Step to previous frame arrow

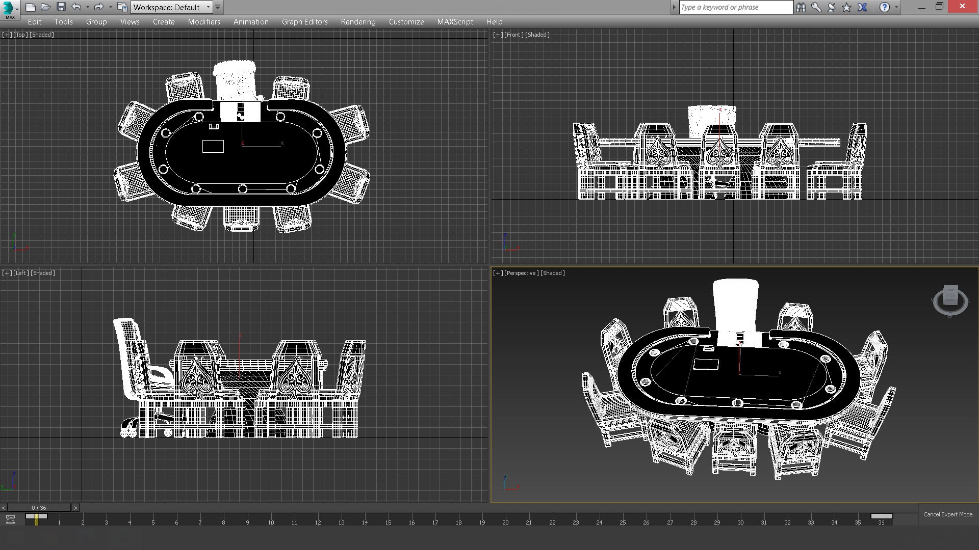(4, 508)
